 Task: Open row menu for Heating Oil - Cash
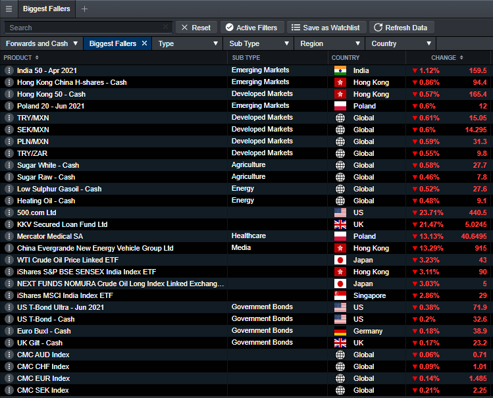click(9, 201)
